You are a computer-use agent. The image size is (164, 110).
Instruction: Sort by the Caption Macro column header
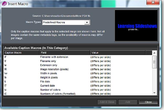point(22,53)
